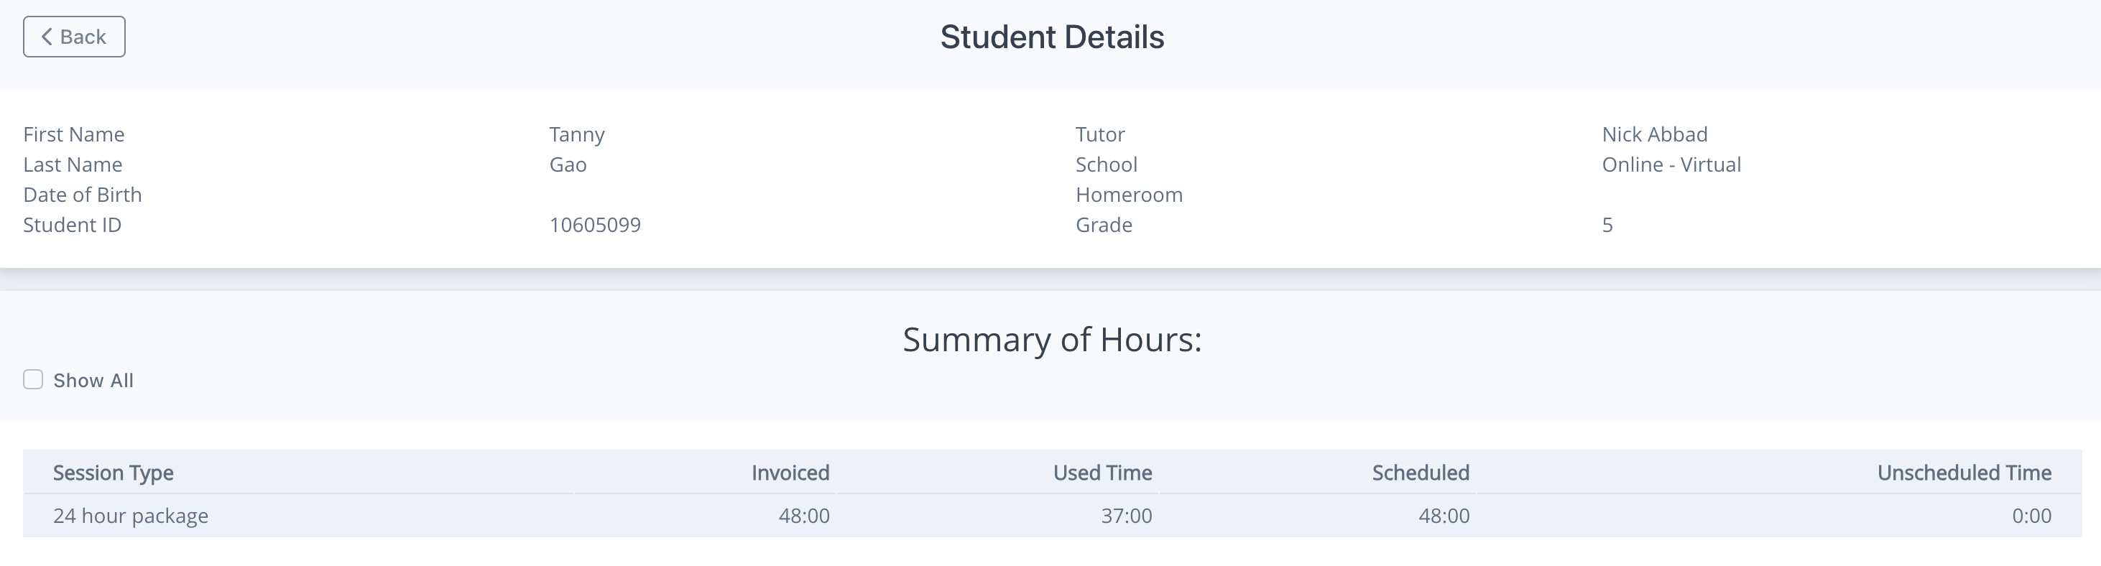Click the Back button
Image resolution: width=2101 pixels, height=566 pixels.
73,37
